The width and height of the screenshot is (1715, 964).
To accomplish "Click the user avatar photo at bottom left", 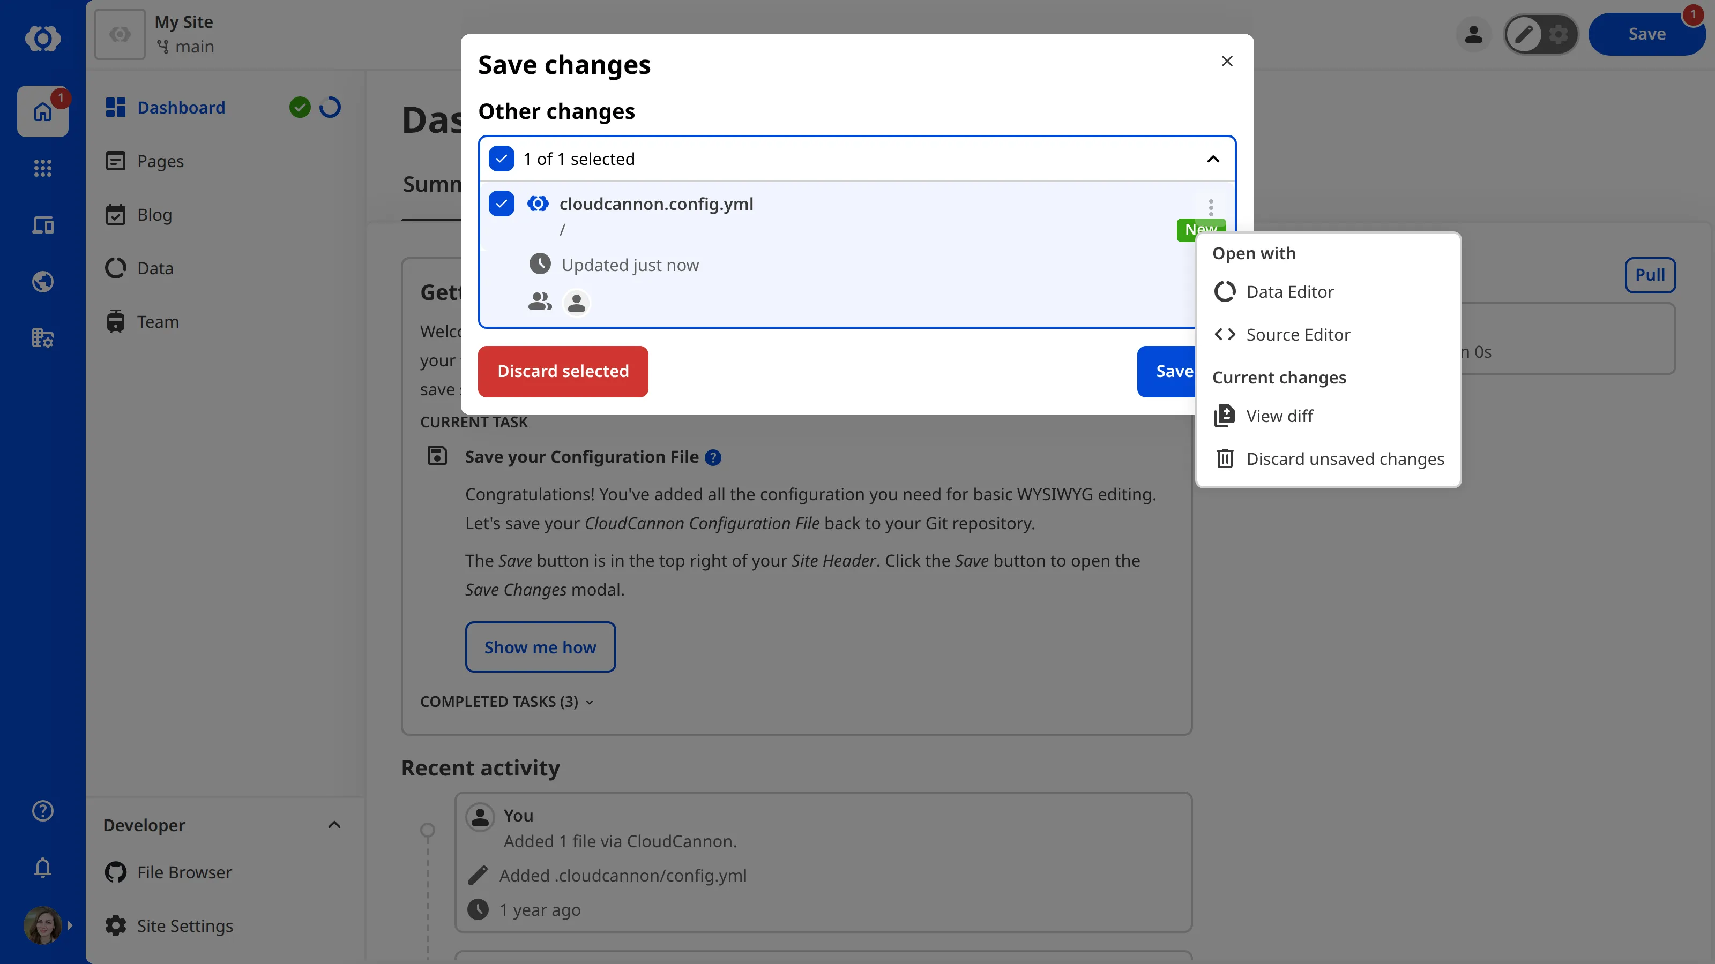I will [x=43, y=925].
